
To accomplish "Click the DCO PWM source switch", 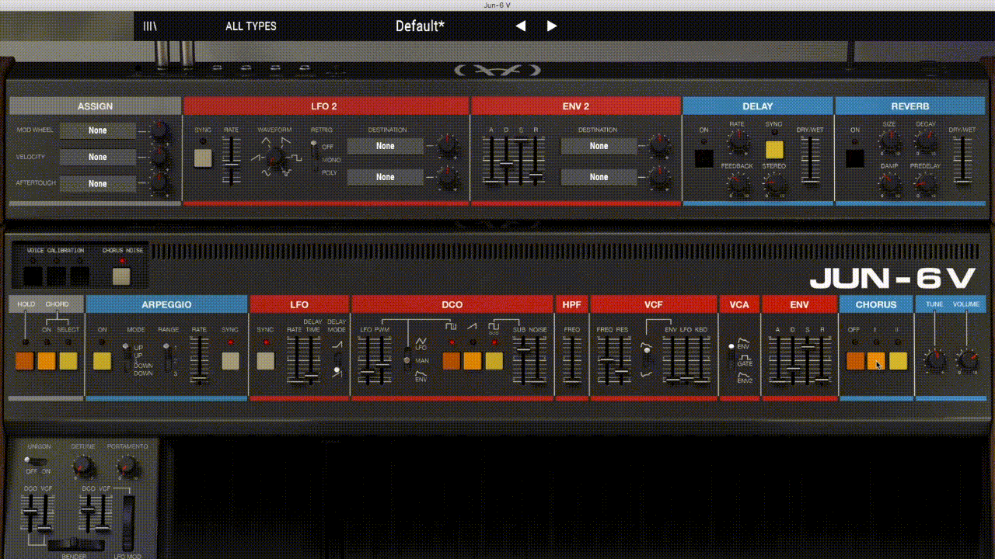I will [x=407, y=359].
